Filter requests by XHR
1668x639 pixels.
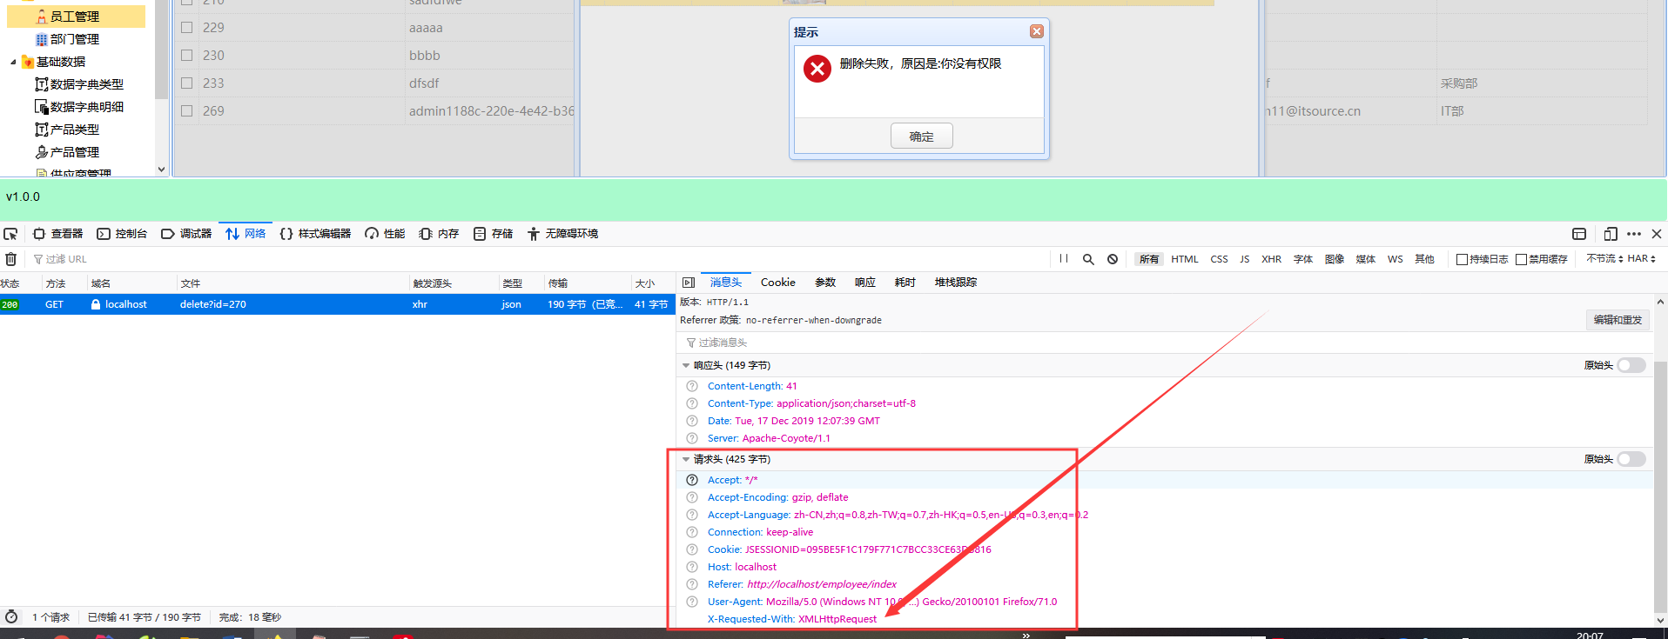click(x=1272, y=259)
